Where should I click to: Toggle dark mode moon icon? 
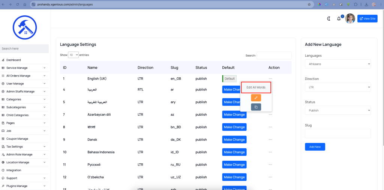point(329,19)
